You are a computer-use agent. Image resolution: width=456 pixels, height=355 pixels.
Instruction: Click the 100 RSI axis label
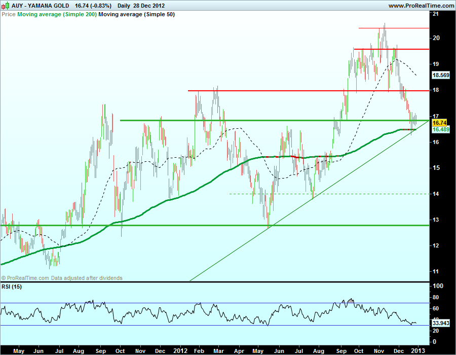click(x=438, y=286)
